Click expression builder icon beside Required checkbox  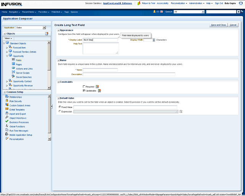point(97,87)
